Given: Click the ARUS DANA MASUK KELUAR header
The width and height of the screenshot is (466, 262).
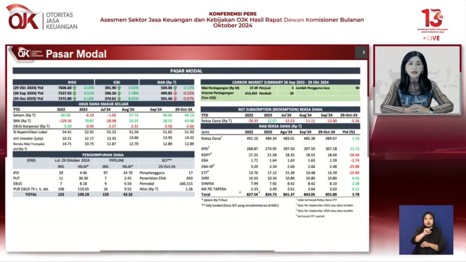Looking at the screenshot, I should 103,104.
